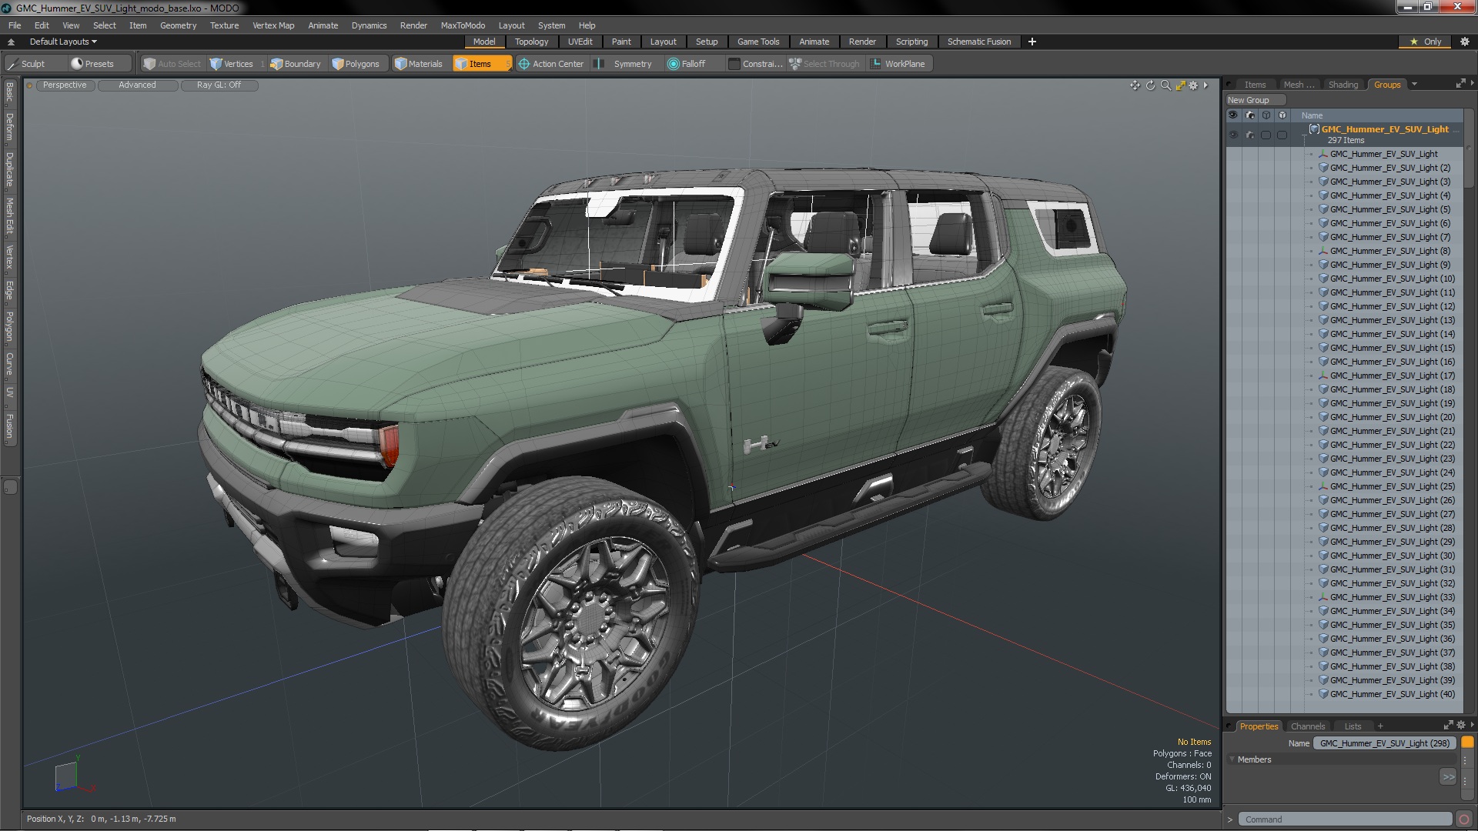Collapse the Members section
The height and width of the screenshot is (831, 1478).
[1232, 759]
